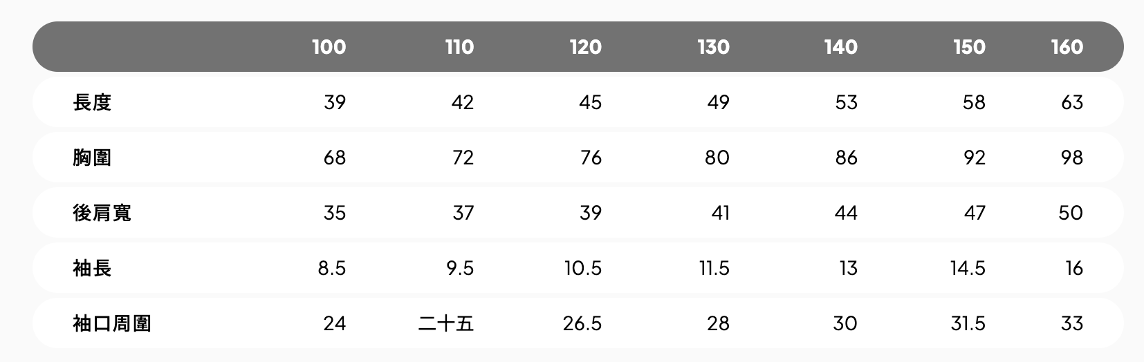Click the 二十五 cell in 袖口周圍 row
The width and height of the screenshot is (1144, 362).
click(x=446, y=323)
